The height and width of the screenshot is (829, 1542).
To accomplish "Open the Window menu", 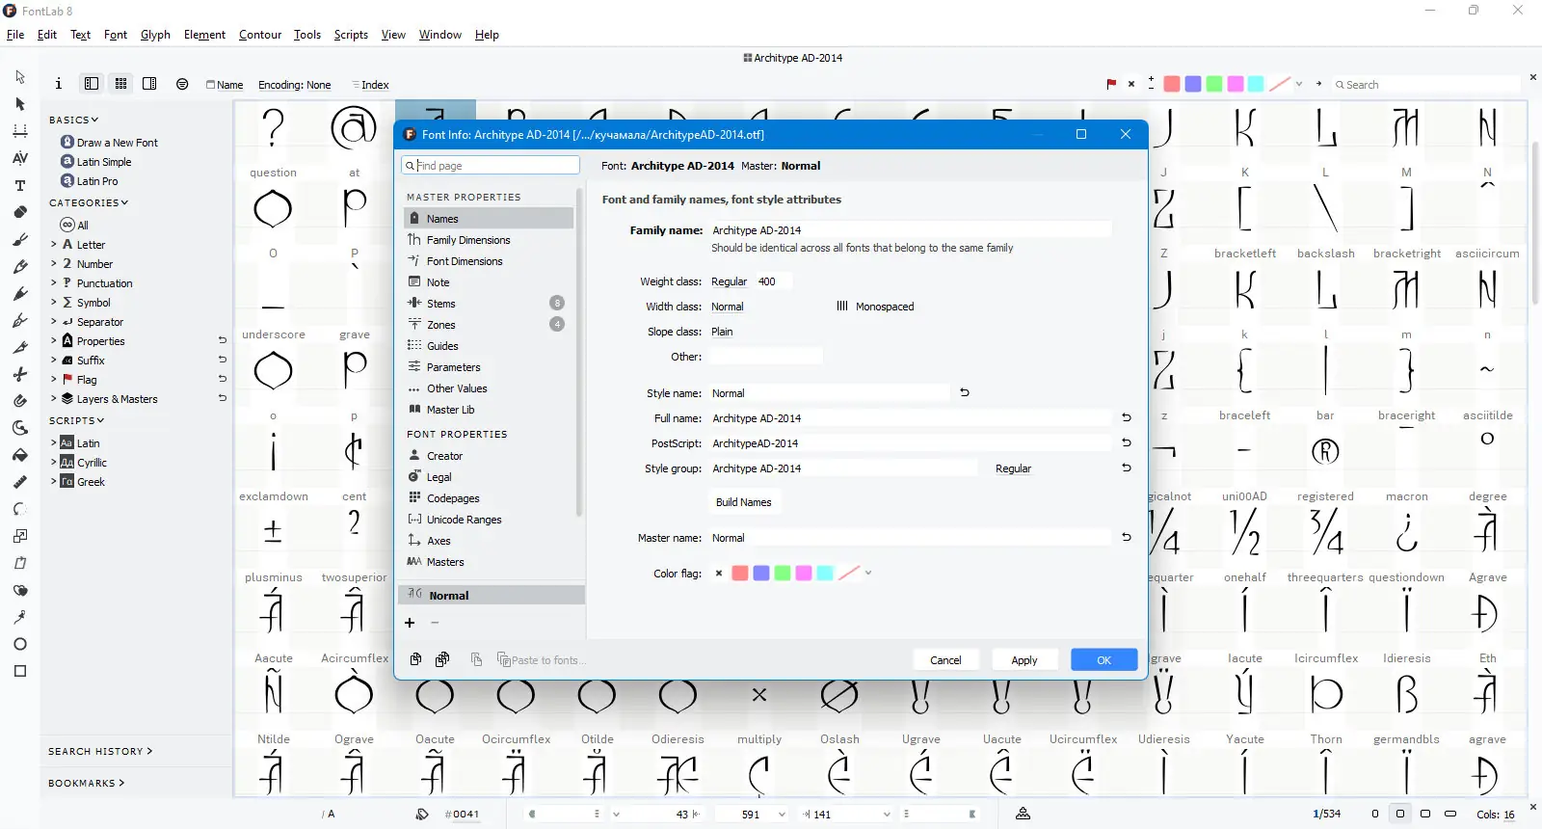I will click(440, 35).
